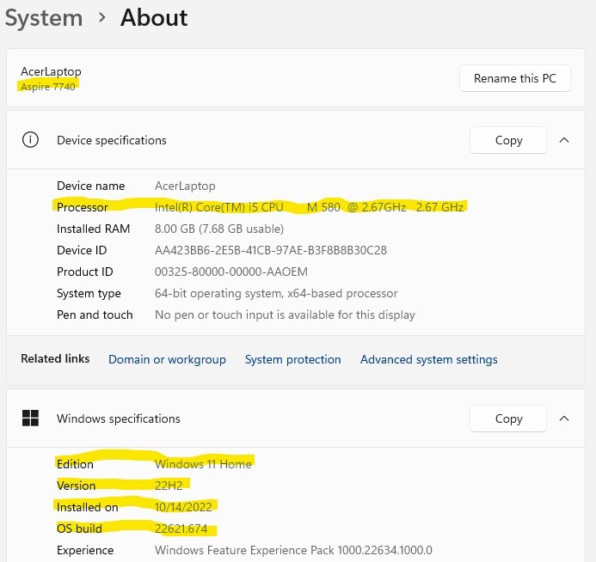The width and height of the screenshot is (596, 562).
Task: Click the Intel Core i5 processor value
Action: [x=309, y=207]
